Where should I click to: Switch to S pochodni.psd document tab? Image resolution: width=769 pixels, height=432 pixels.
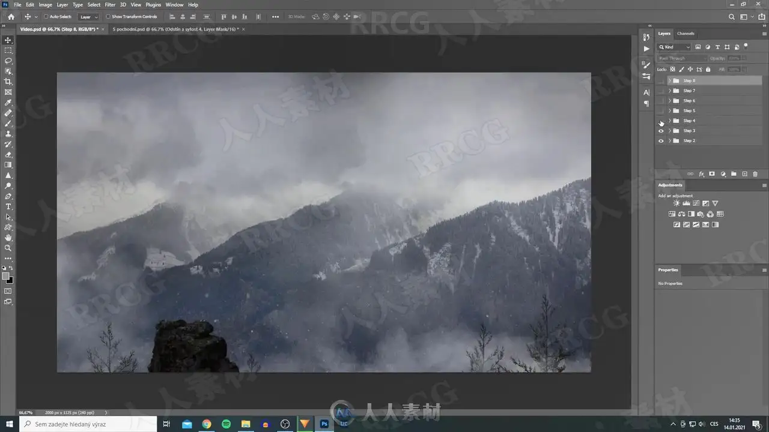(x=175, y=29)
